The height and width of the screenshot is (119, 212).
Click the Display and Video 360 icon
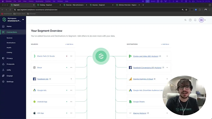coord(130,56)
